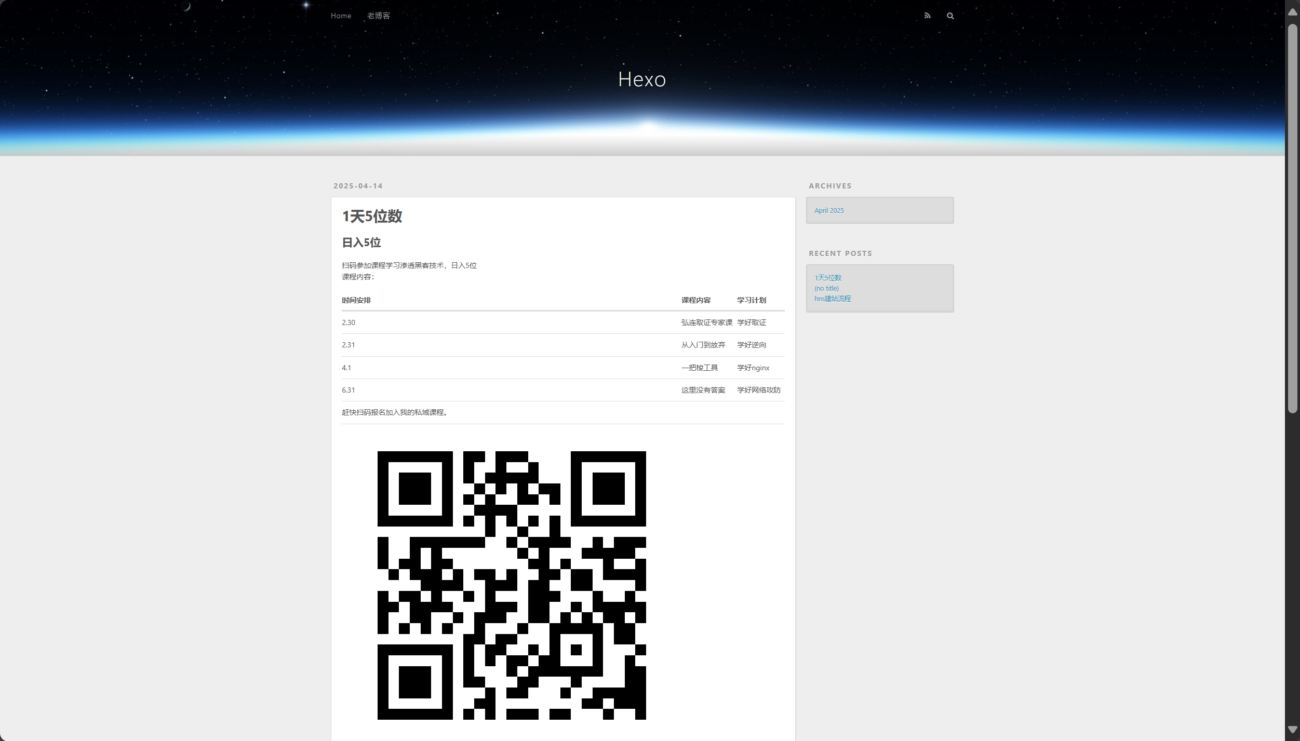Screen dimensions: 1300x741
Task: Click cell 学好取证
Action: click(x=752, y=322)
